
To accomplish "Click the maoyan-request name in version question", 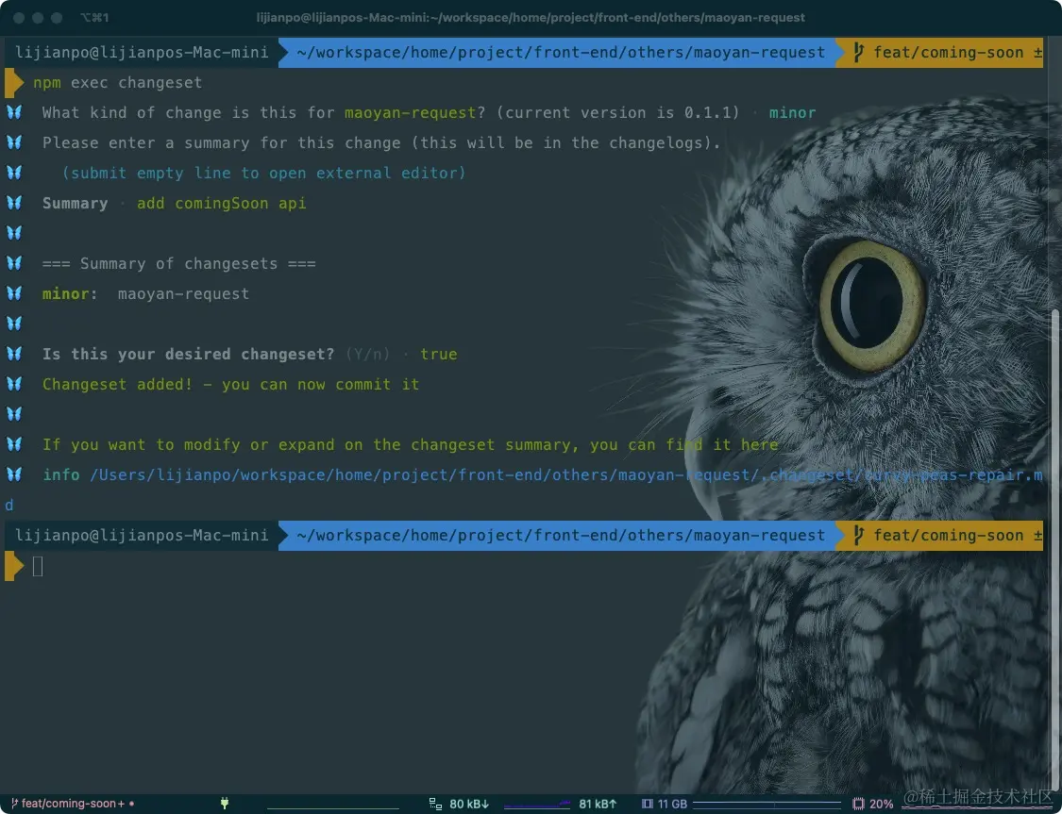I will 410,112.
